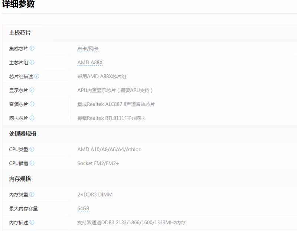The image size is (297, 231).
Task: Click the 内存规格 section heading
Action: 20,179
